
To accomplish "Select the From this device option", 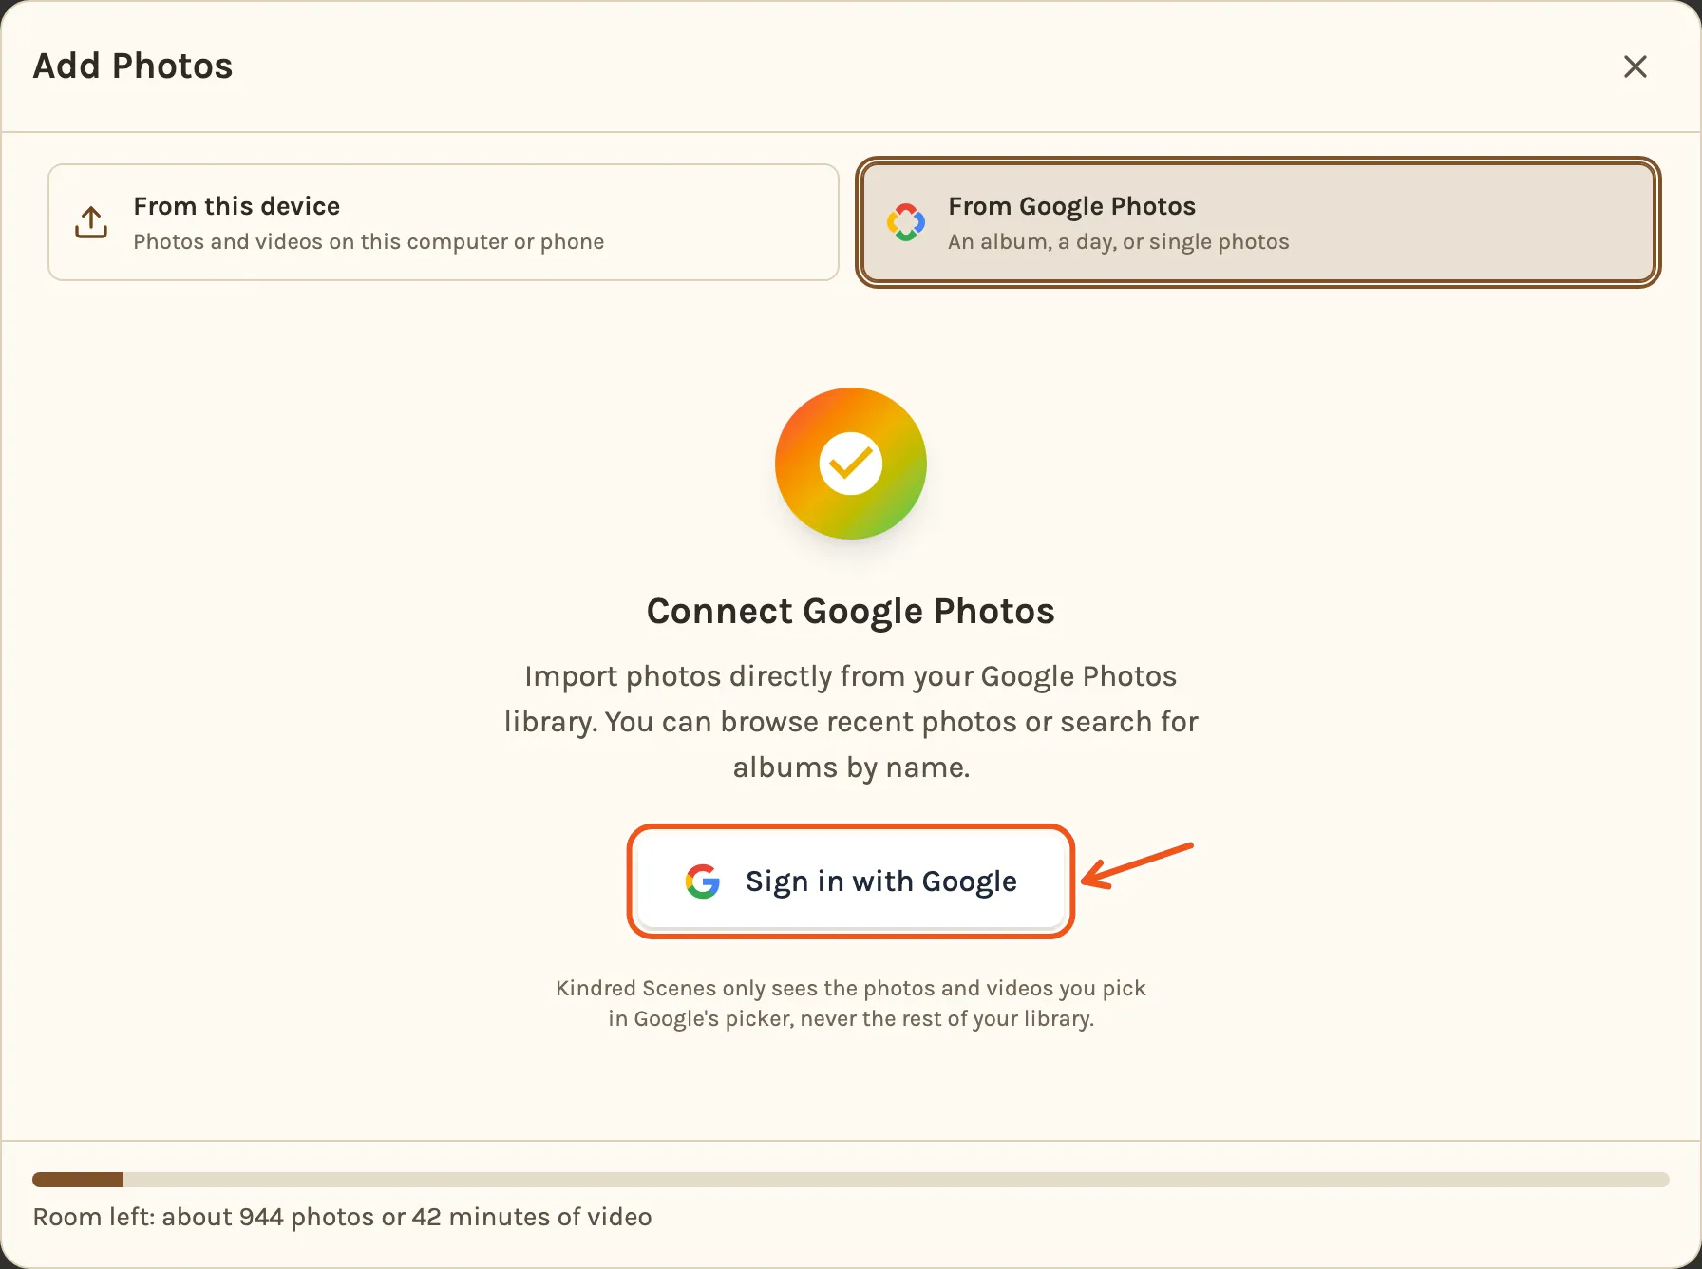I will tap(444, 222).
